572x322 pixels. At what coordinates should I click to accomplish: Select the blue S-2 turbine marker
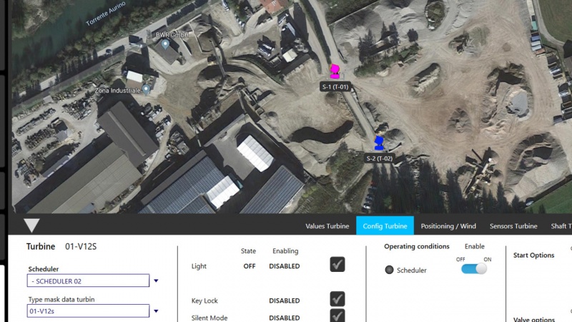click(x=379, y=143)
